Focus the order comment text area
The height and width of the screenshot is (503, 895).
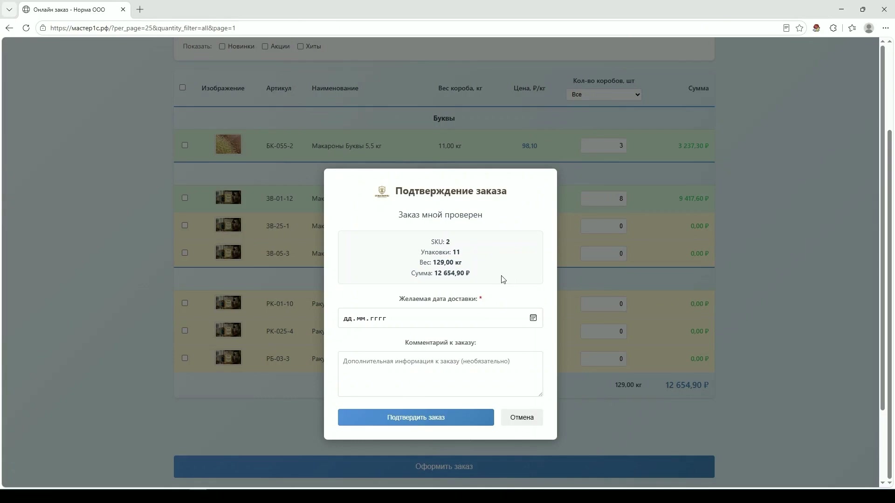click(440, 374)
